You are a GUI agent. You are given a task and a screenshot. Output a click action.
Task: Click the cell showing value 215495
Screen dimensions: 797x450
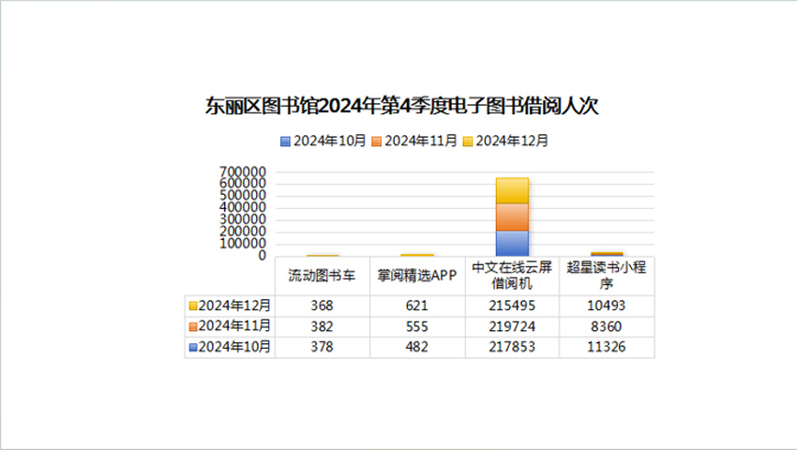tap(512, 306)
